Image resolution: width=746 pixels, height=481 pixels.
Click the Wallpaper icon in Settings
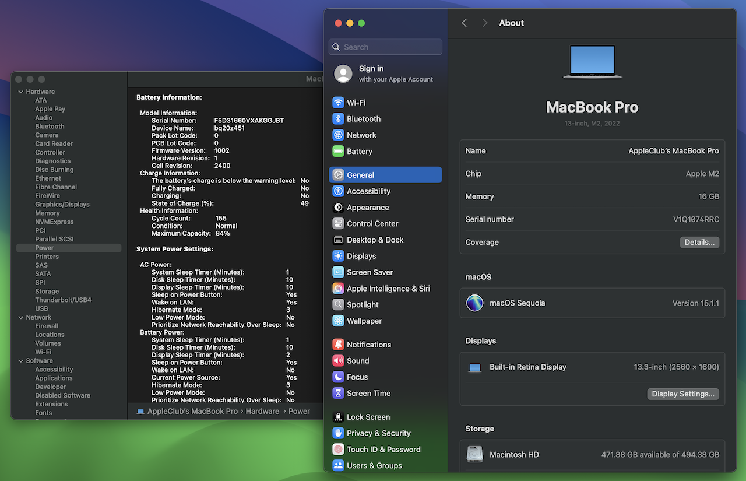tap(338, 321)
